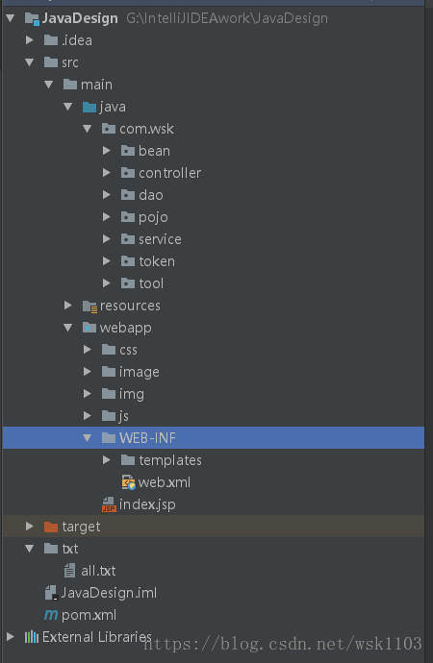Select the service package
The image size is (433, 663).
pyautogui.click(x=160, y=239)
